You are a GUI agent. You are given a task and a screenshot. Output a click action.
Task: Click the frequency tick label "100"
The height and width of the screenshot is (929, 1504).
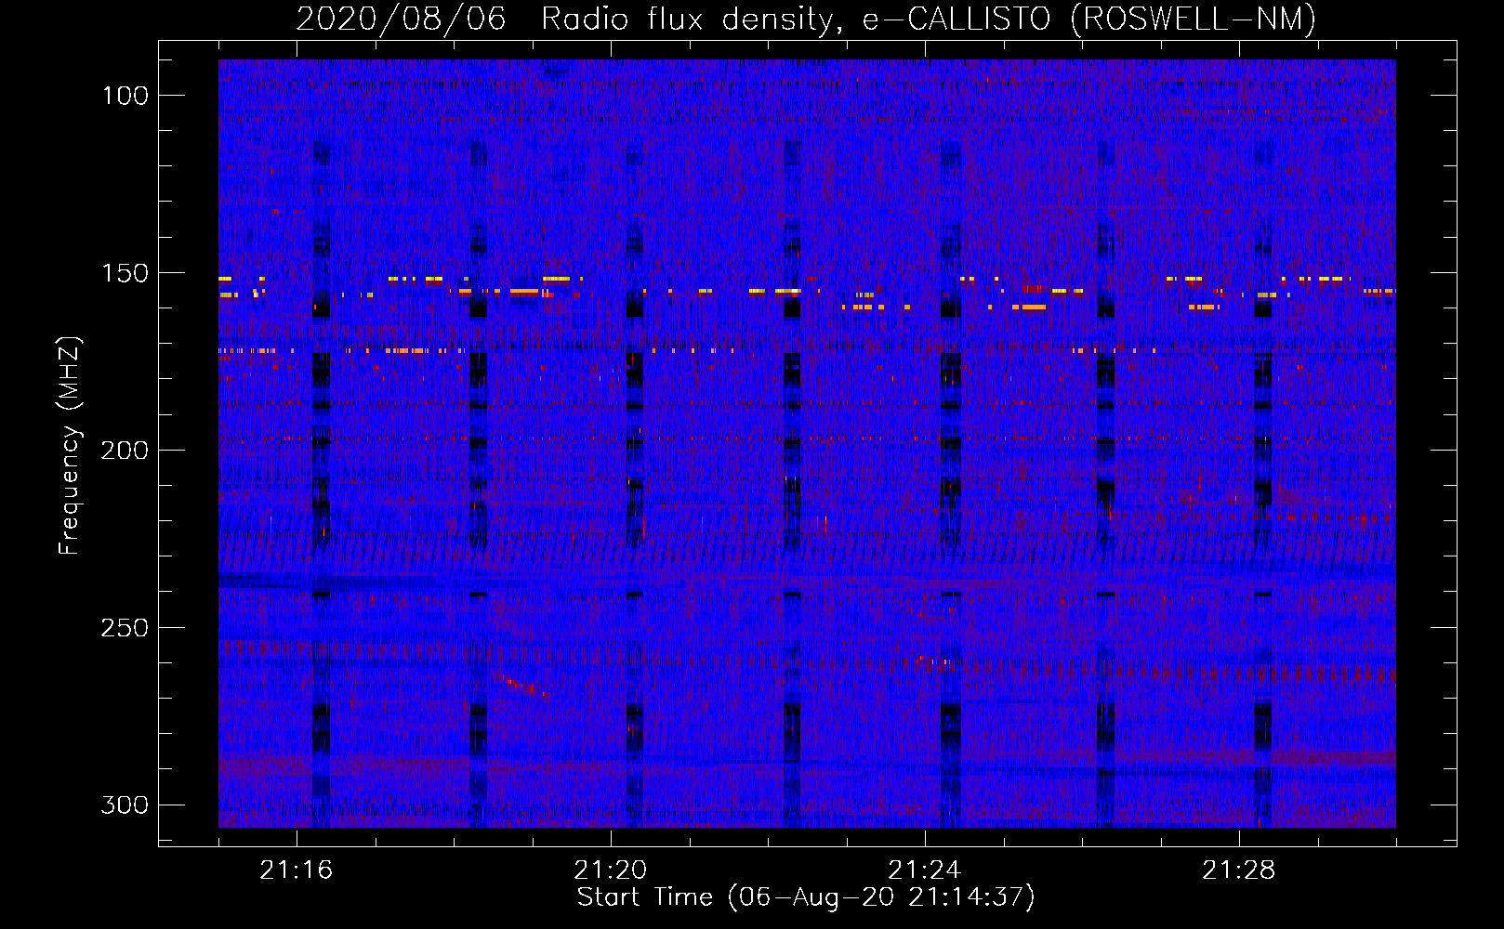click(x=125, y=96)
